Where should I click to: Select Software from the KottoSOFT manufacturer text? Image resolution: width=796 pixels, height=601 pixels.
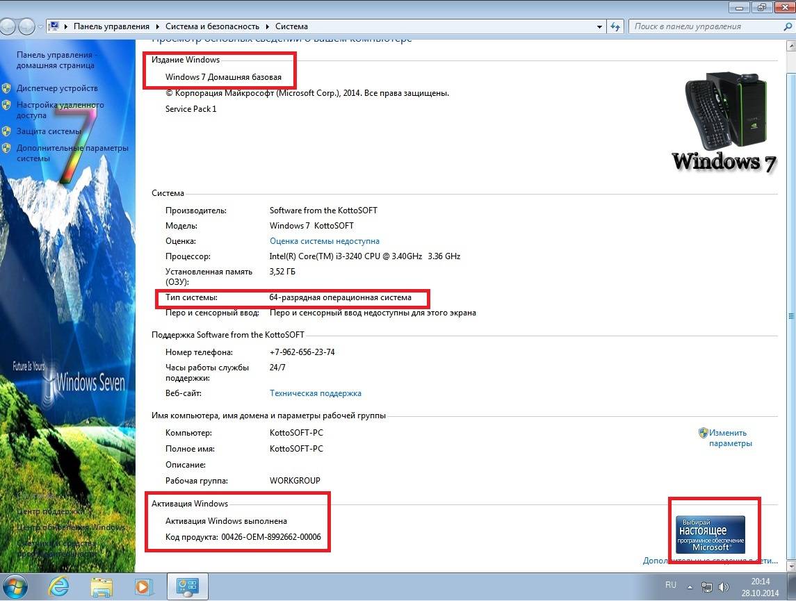click(x=323, y=210)
